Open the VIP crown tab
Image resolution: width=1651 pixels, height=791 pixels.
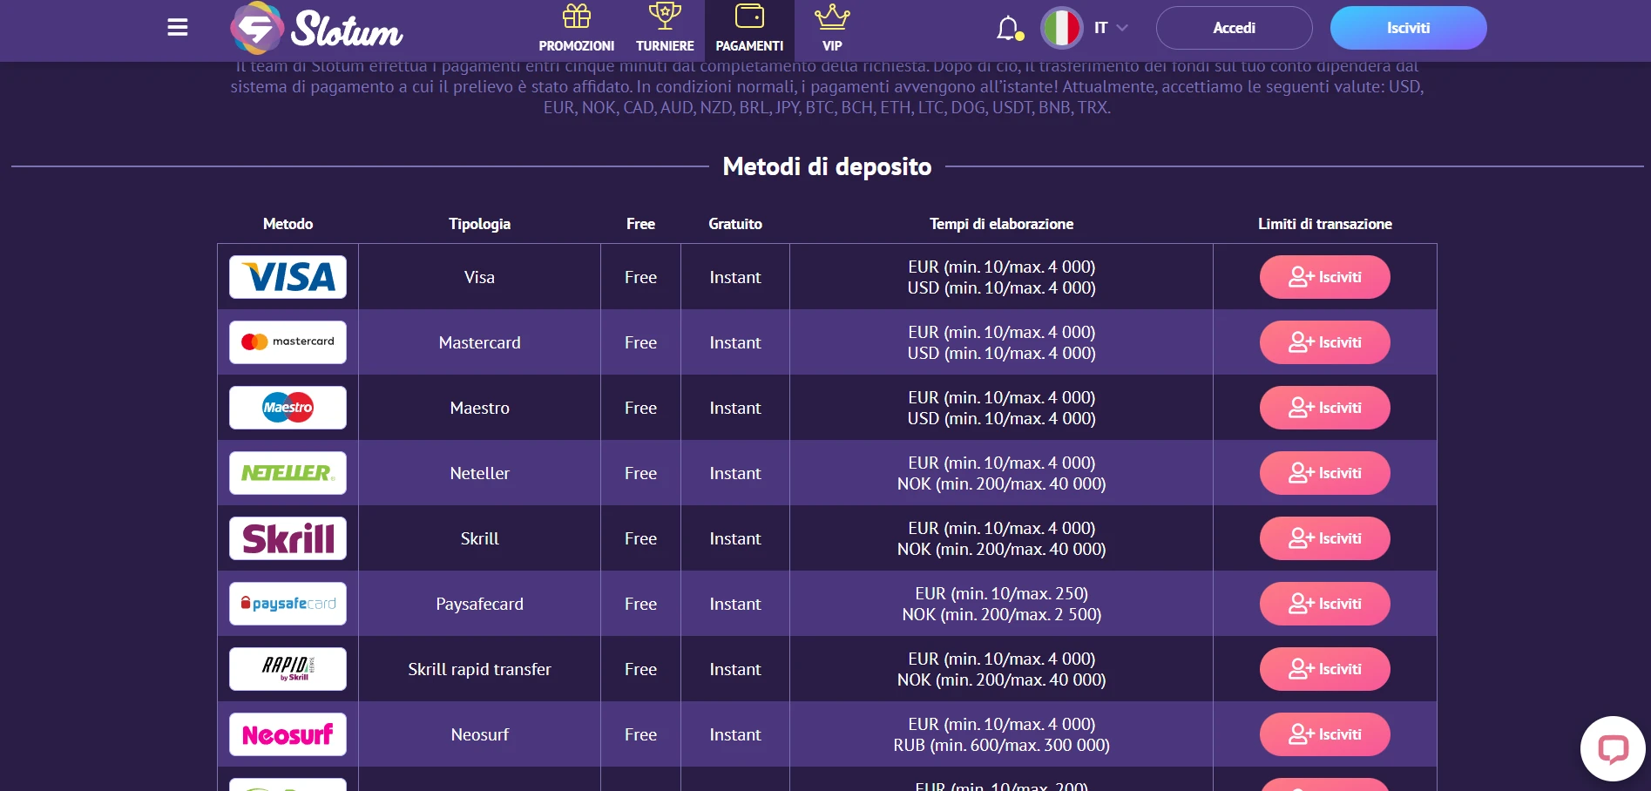[832, 29]
